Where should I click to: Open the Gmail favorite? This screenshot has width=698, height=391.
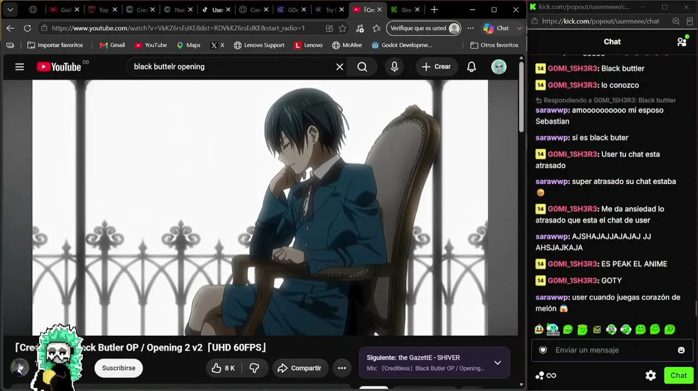pos(112,45)
